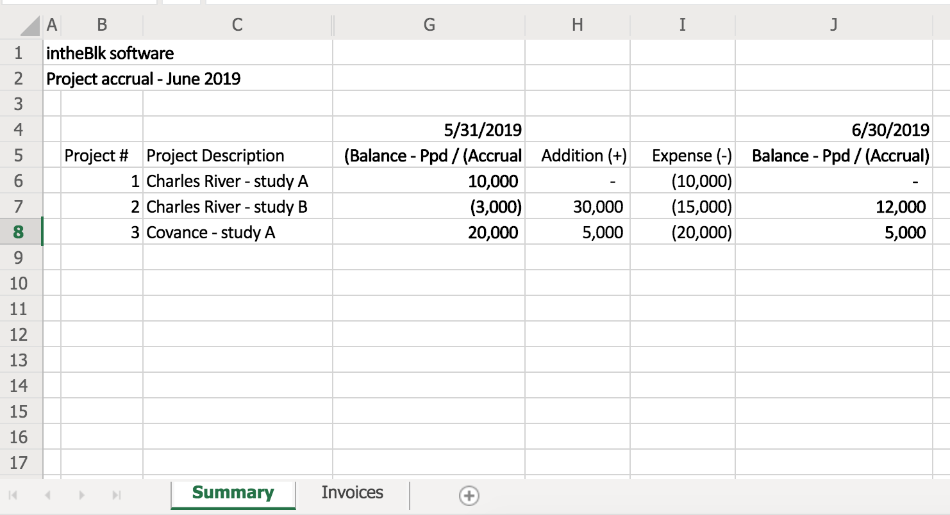Image resolution: width=950 pixels, height=515 pixels.
Task: Click the 'Addition (+)' header cell
Action: (x=578, y=155)
